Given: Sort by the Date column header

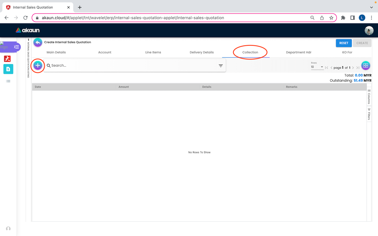Looking at the screenshot, I should pyautogui.click(x=38, y=87).
